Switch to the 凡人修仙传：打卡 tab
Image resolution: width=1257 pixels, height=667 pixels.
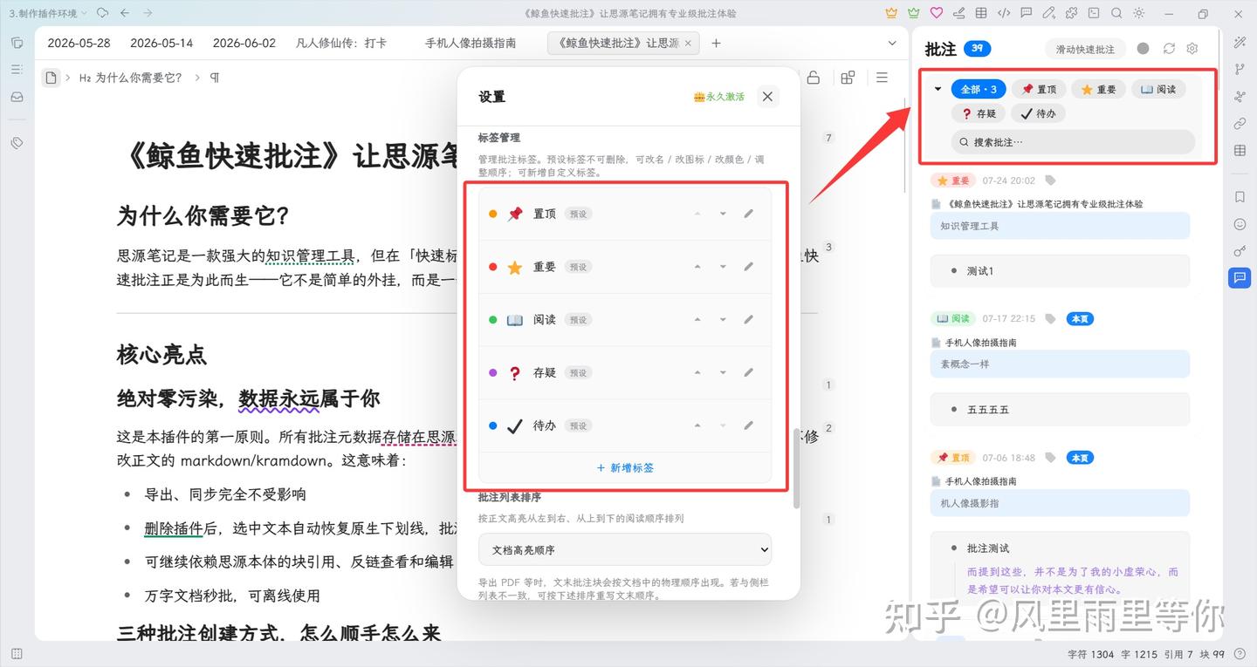(341, 43)
